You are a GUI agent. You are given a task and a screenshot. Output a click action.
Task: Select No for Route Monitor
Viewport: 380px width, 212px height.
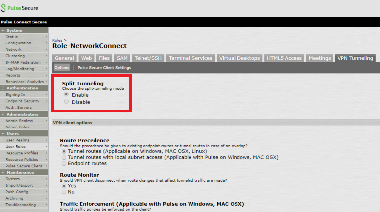click(x=64, y=192)
